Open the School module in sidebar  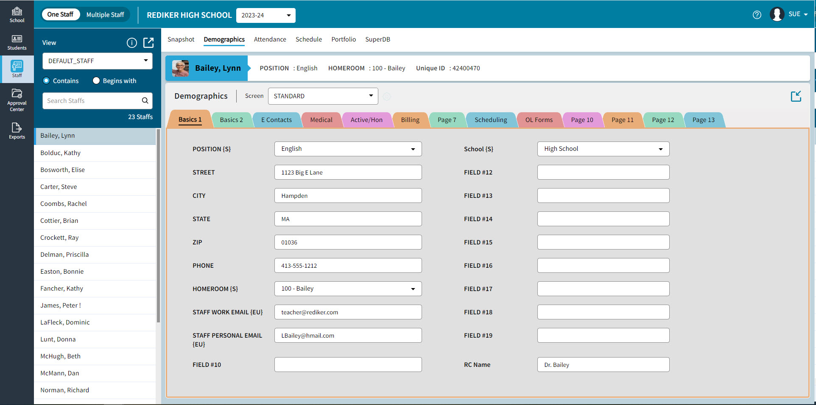(x=17, y=14)
